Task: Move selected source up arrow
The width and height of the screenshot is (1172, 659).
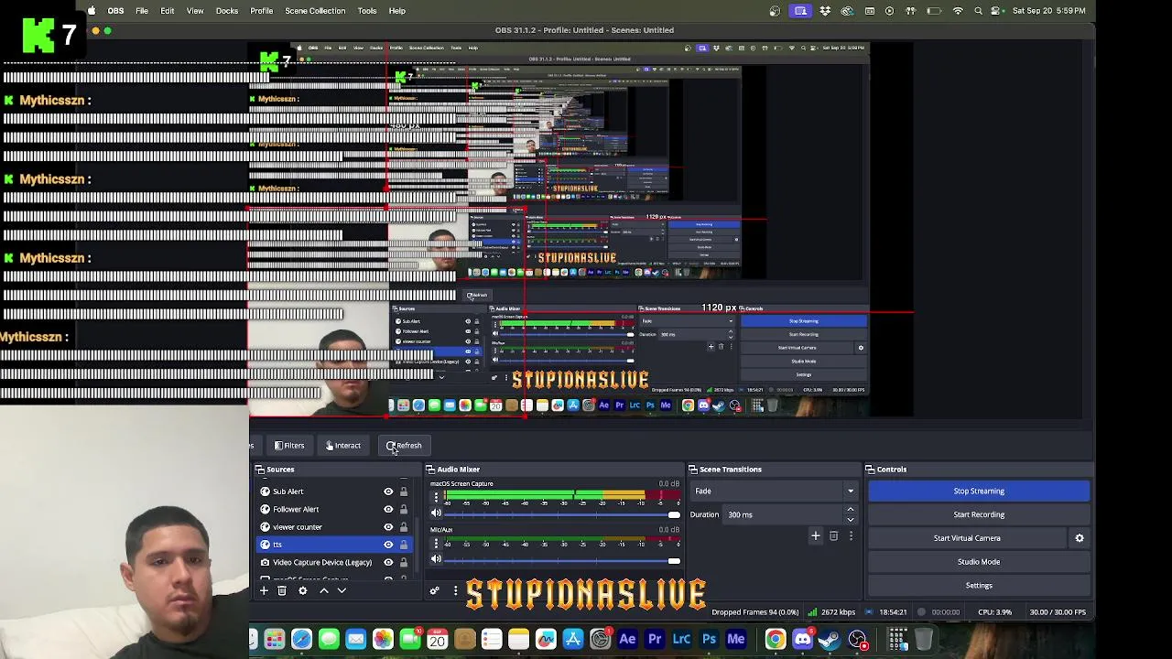Action: click(323, 590)
